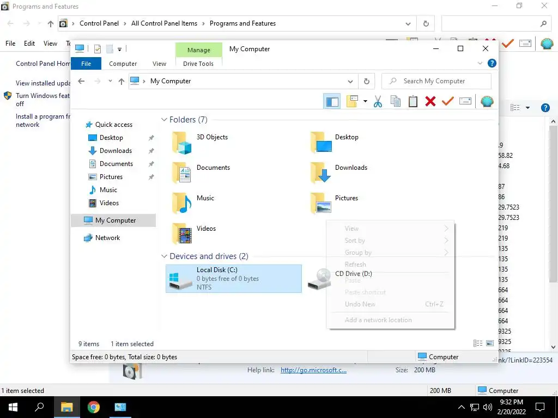
Task: Refresh the My Computer address bar
Action: [367, 82]
